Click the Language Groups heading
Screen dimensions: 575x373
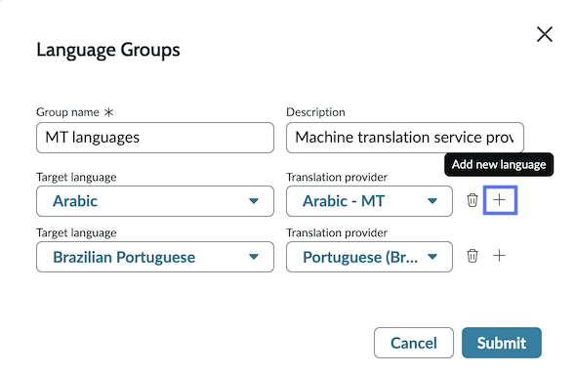(108, 50)
